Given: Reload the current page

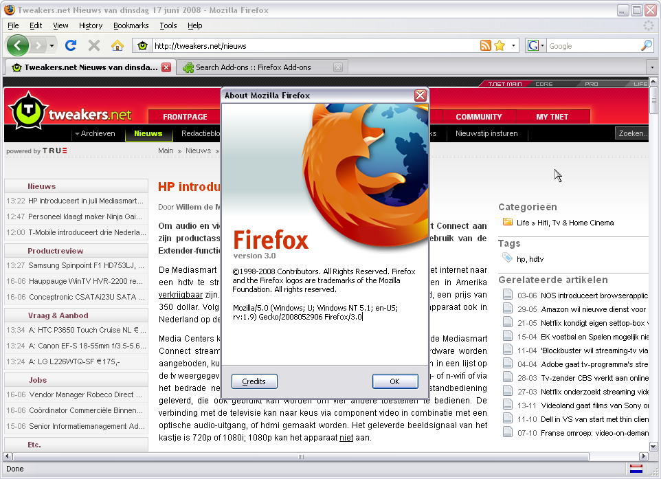Looking at the screenshot, I should click(x=70, y=45).
